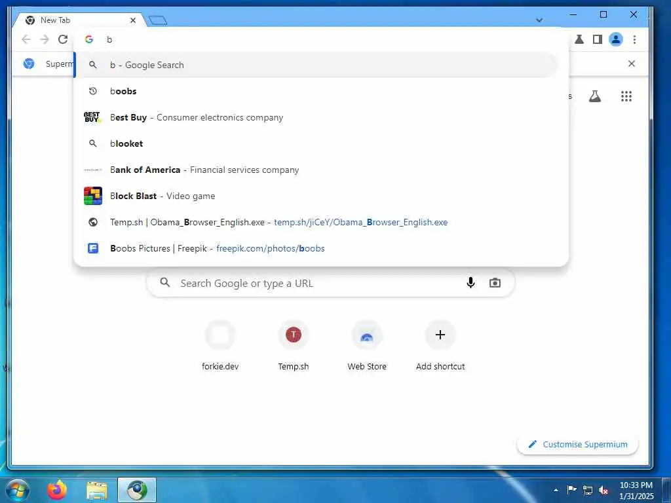
Task: Open the three-dot browser menu
Action: tap(634, 39)
